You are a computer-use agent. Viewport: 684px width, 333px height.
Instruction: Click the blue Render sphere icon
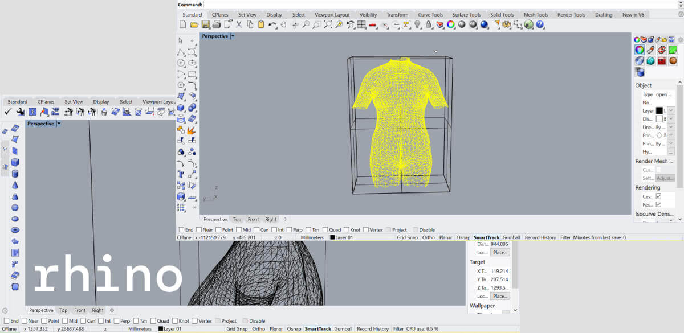(x=484, y=24)
